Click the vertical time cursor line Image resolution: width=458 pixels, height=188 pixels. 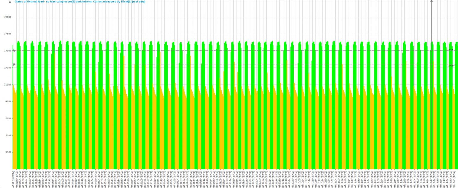pos(431,89)
